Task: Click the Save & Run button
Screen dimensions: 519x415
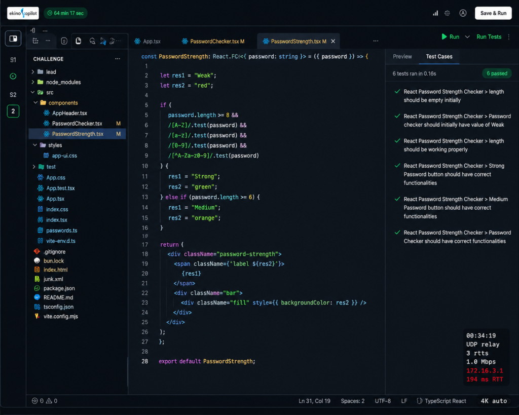Action: 493,13
